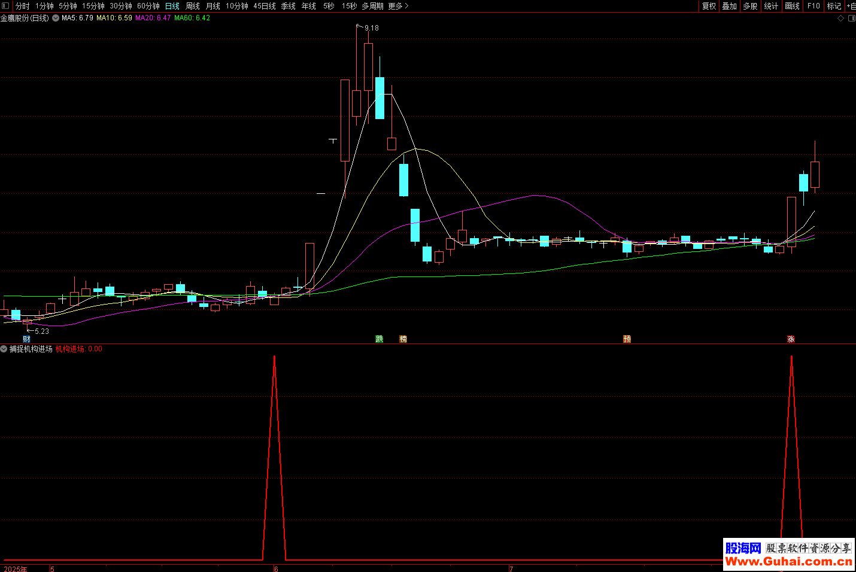This screenshot has height=572, width=856.
Task: Click the 5.23 low price label
Action: 42,331
